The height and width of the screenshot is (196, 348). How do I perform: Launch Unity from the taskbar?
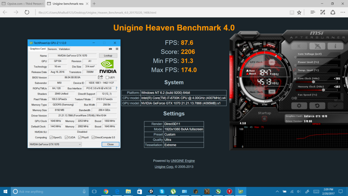coord(151,191)
